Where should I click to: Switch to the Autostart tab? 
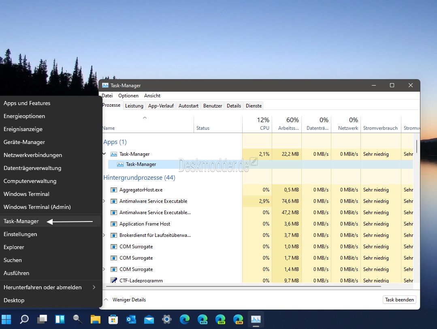188,106
